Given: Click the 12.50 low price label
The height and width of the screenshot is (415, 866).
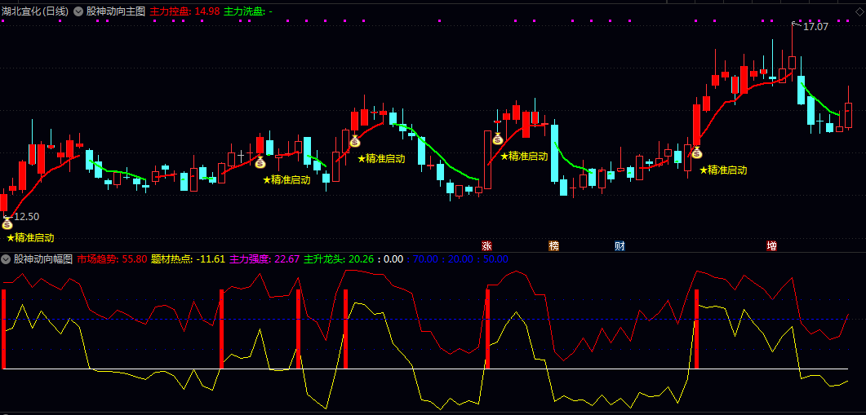Looking at the screenshot, I should click(x=26, y=217).
